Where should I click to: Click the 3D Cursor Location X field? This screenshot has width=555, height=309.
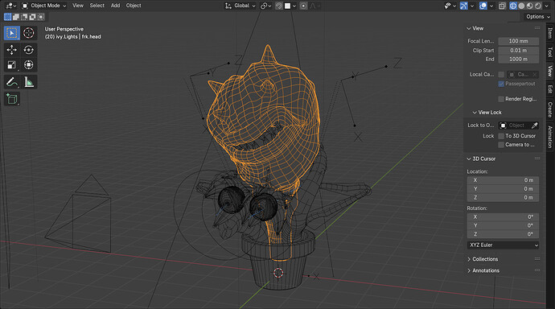tap(503, 180)
